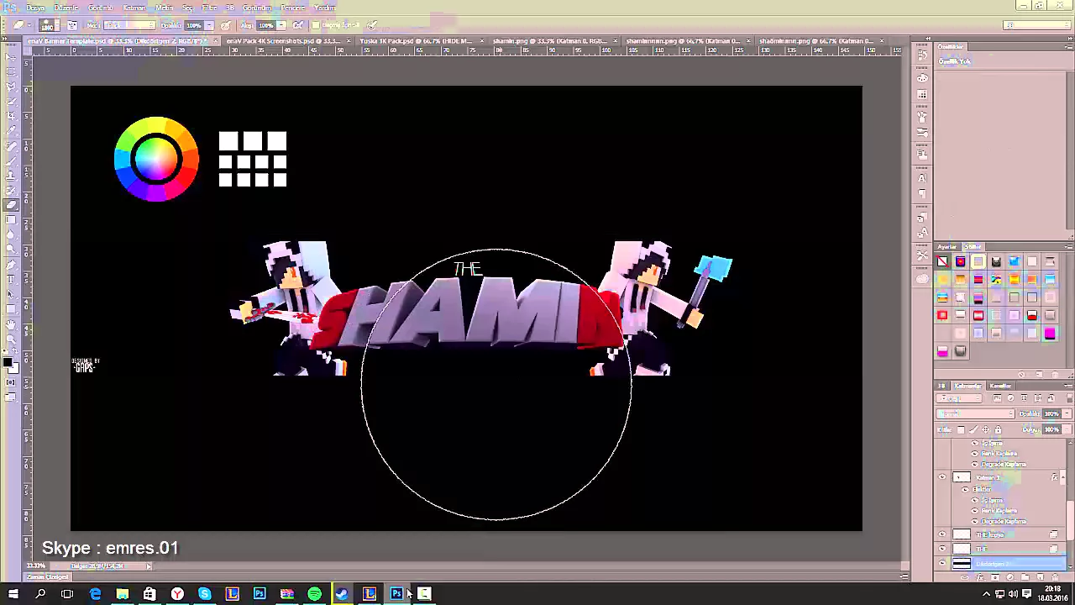Screen dimensions: 1075x605
Task: Open Windows Start menu
Action: point(13,594)
